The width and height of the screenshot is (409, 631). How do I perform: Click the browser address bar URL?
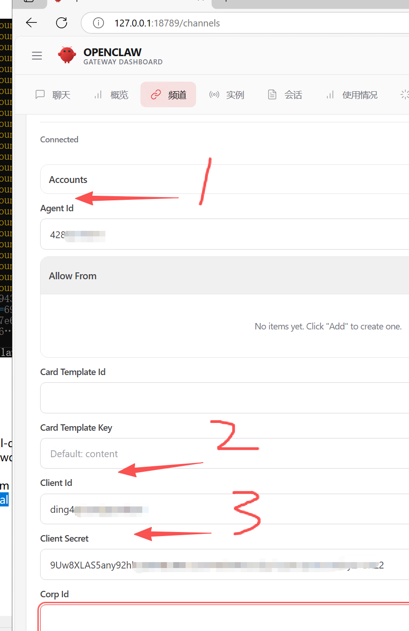[167, 23]
